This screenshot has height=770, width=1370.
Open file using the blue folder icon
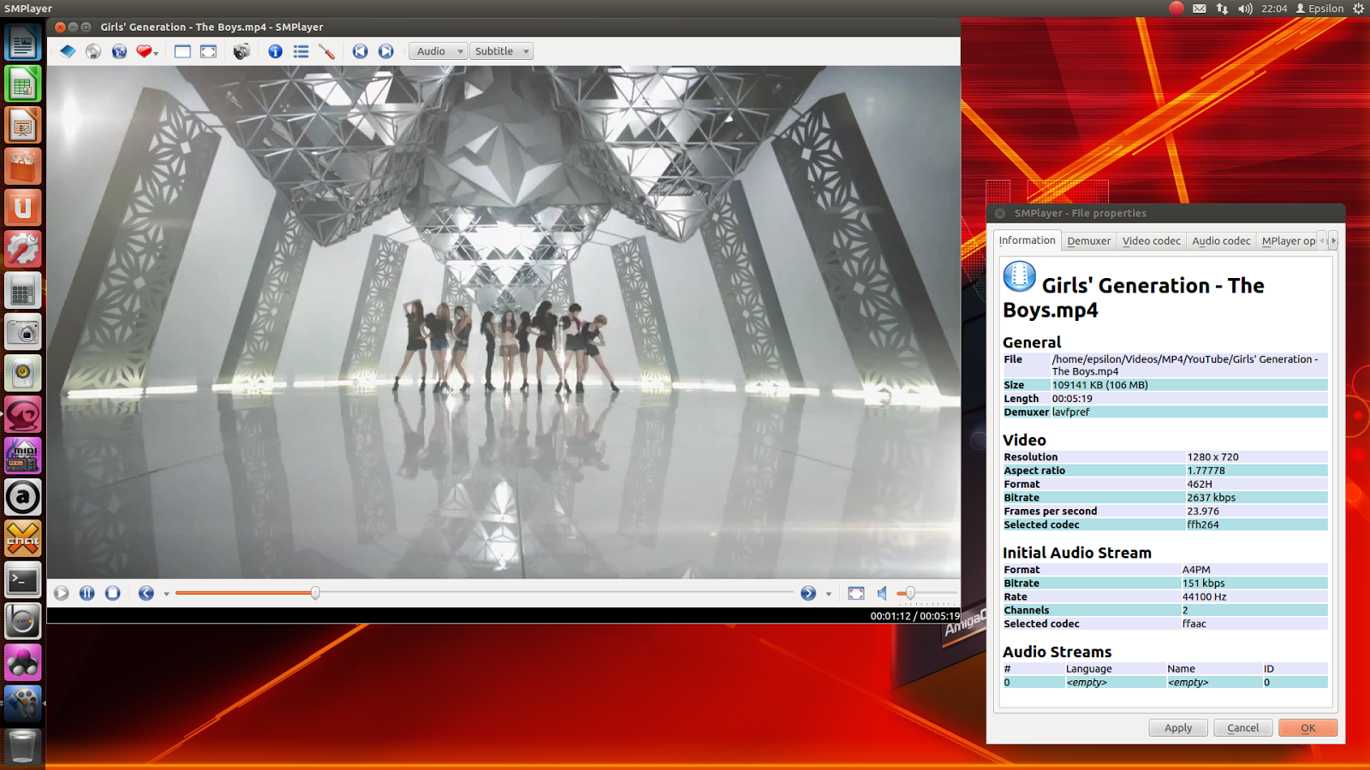click(x=68, y=51)
